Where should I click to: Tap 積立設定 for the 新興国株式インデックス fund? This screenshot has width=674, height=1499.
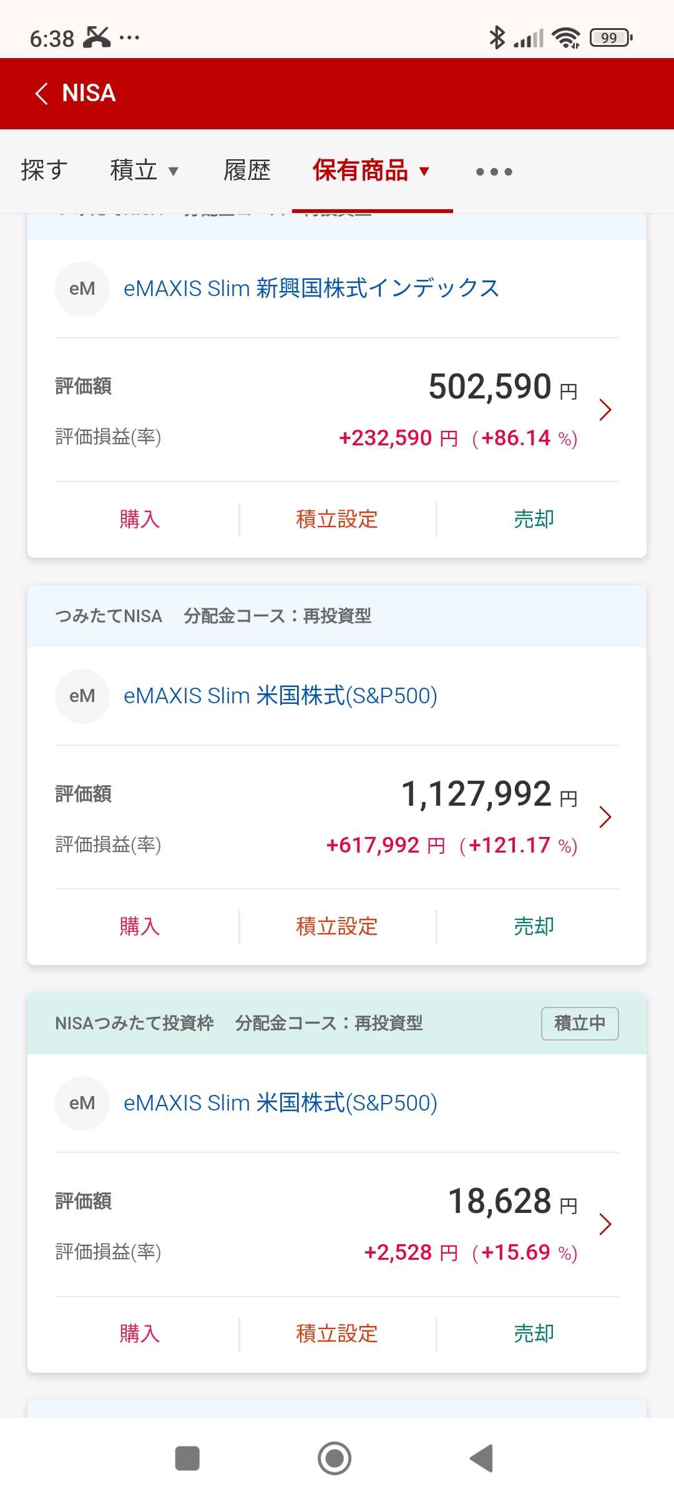pyautogui.click(x=337, y=519)
